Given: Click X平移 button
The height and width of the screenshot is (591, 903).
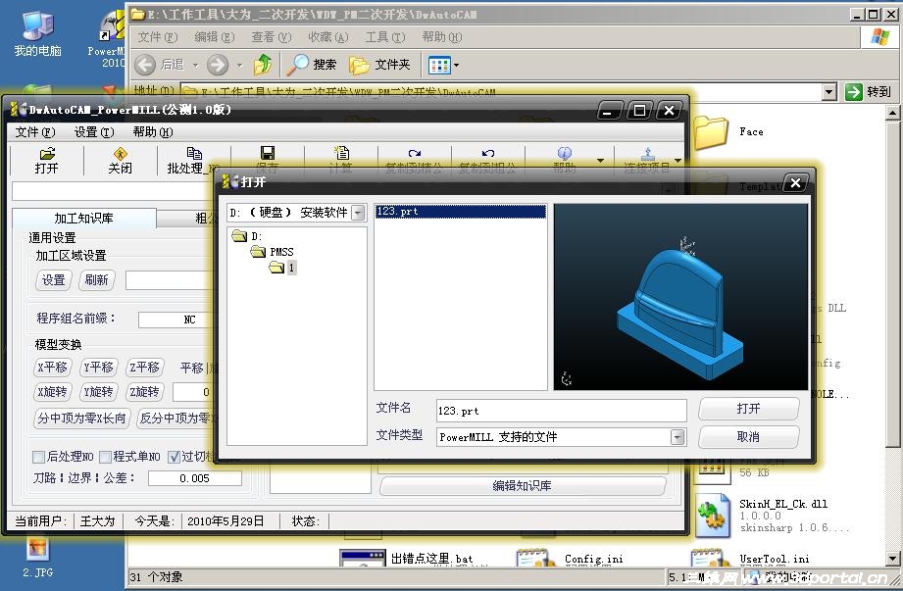Looking at the screenshot, I should [52, 368].
